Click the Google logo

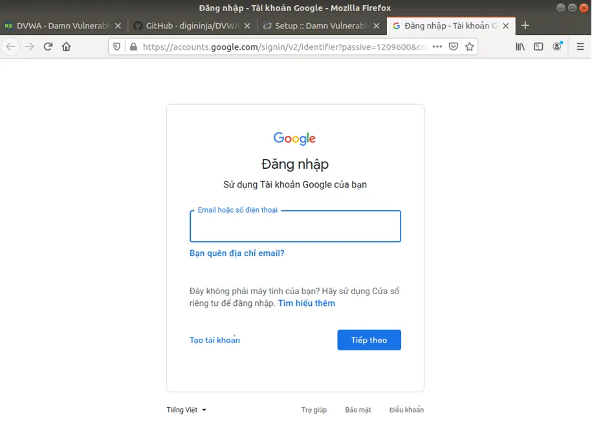(294, 138)
